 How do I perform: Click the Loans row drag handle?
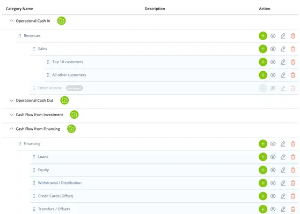coord(34,157)
